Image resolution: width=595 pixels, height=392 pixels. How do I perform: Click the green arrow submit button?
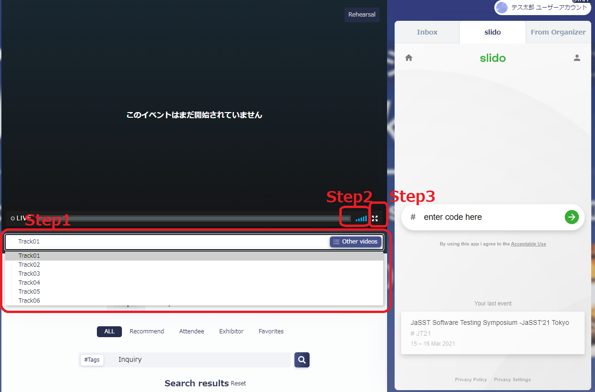[571, 217]
